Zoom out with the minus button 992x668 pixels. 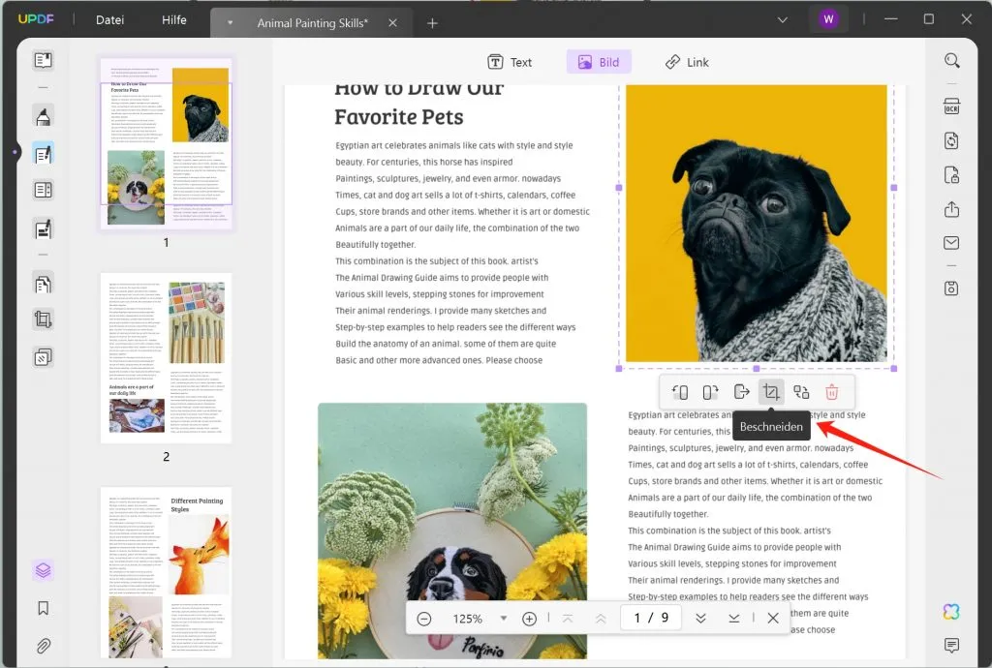pyautogui.click(x=424, y=619)
